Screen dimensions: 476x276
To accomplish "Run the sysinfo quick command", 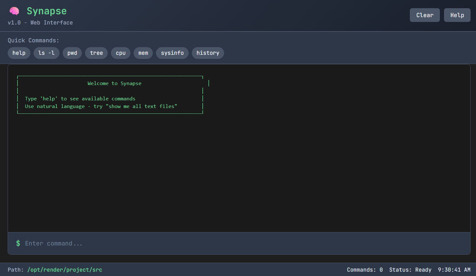I will (172, 53).
